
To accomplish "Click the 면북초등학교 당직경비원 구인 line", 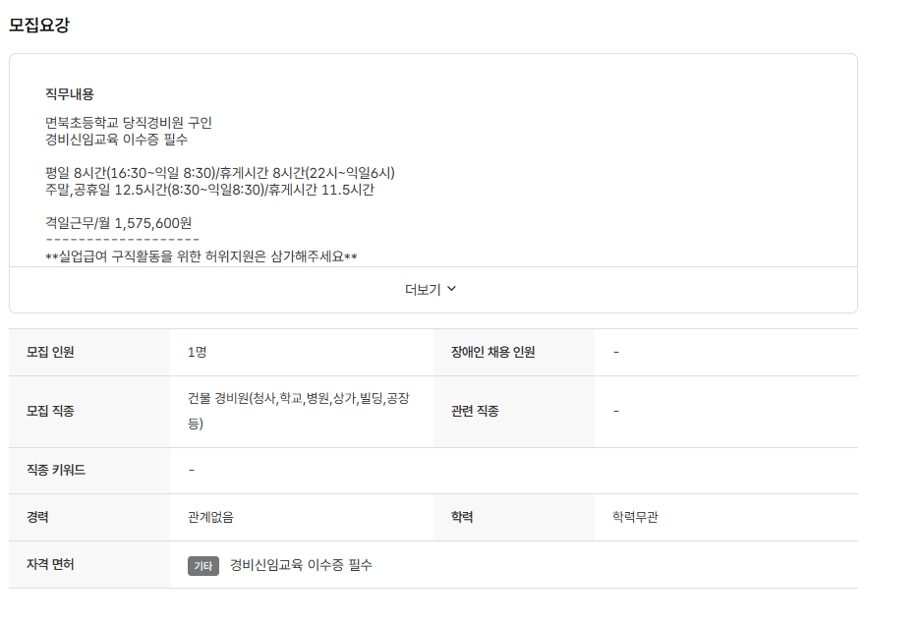I will click(x=129, y=123).
